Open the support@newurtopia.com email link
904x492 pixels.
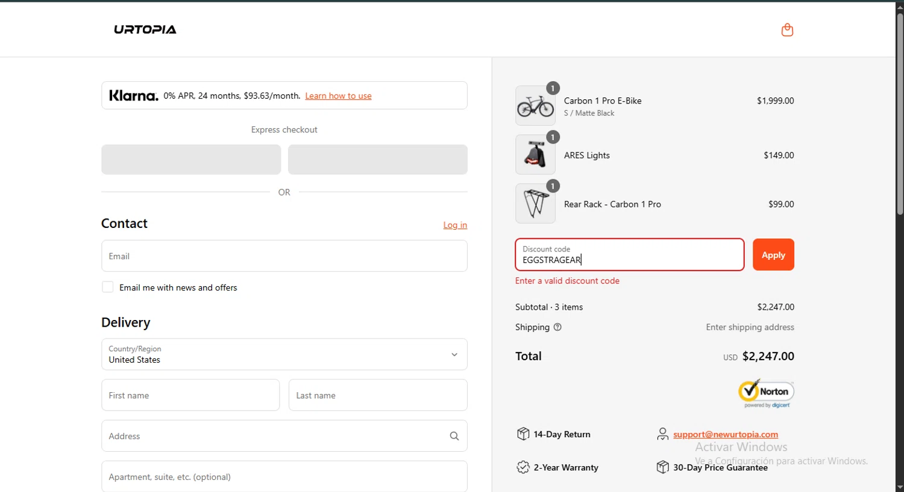tap(726, 434)
